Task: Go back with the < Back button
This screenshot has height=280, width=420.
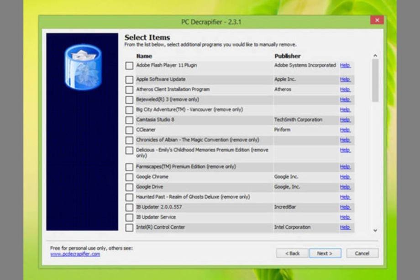Action: tap(292, 253)
